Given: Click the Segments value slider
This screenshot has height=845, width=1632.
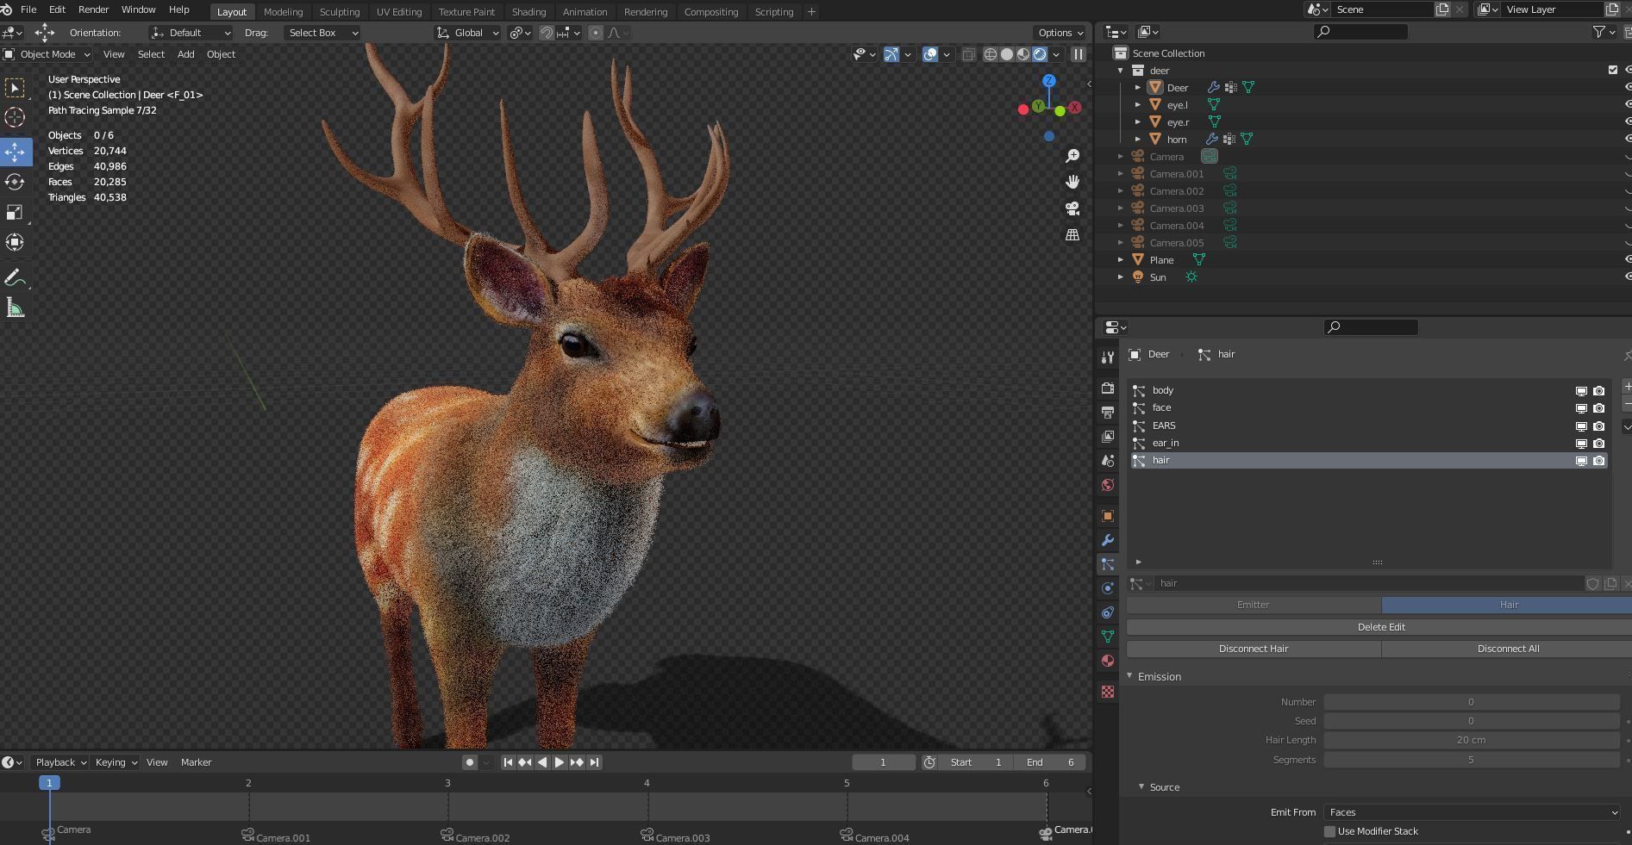Looking at the screenshot, I should coord(1472,760).
